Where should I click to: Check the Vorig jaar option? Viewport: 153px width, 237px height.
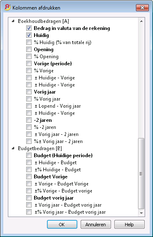[29, 92]
